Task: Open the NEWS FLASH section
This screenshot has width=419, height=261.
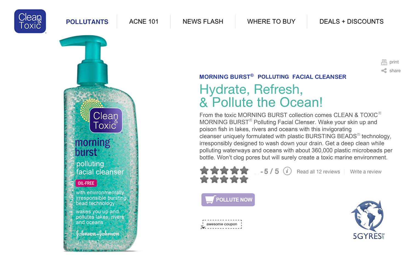Action: coord(203,21)
